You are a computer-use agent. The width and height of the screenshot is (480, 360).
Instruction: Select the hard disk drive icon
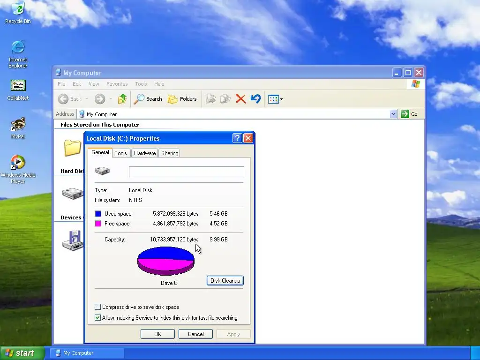tap(73, 194)
